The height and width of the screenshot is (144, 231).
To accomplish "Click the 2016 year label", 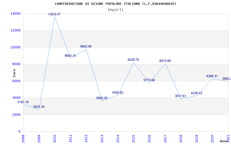I will point(149,139).
